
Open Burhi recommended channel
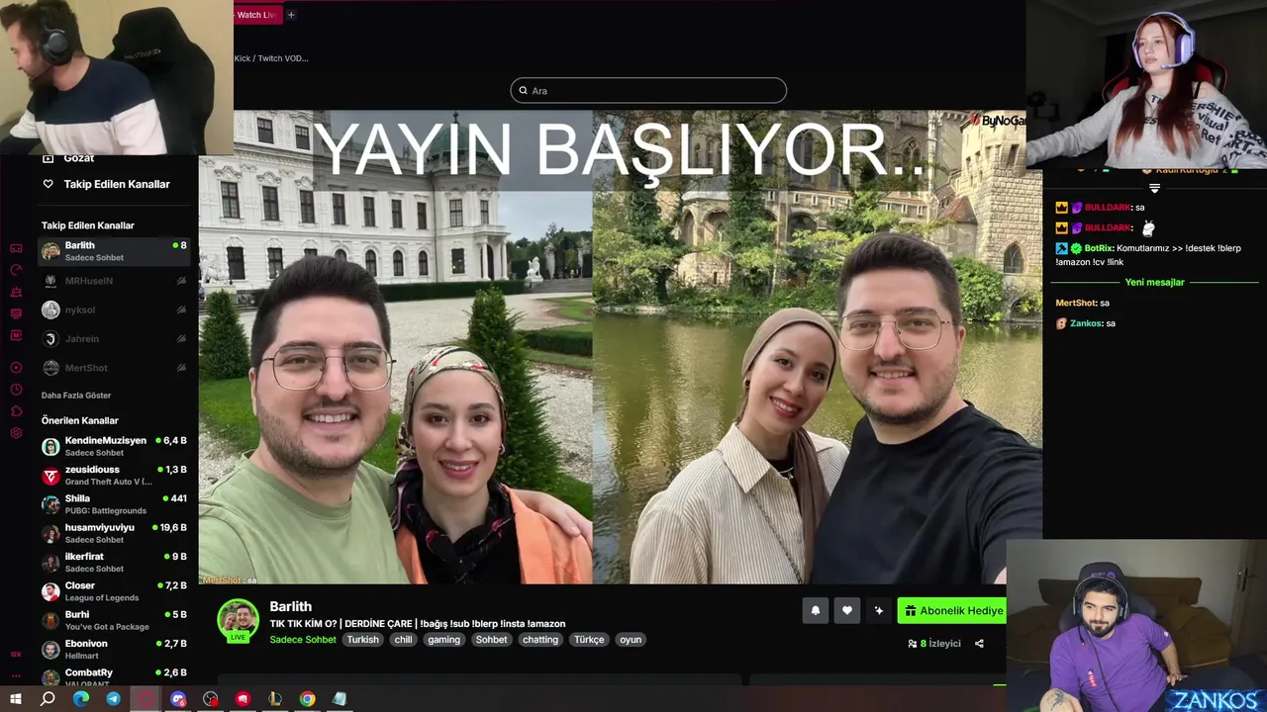pos(113,620)
